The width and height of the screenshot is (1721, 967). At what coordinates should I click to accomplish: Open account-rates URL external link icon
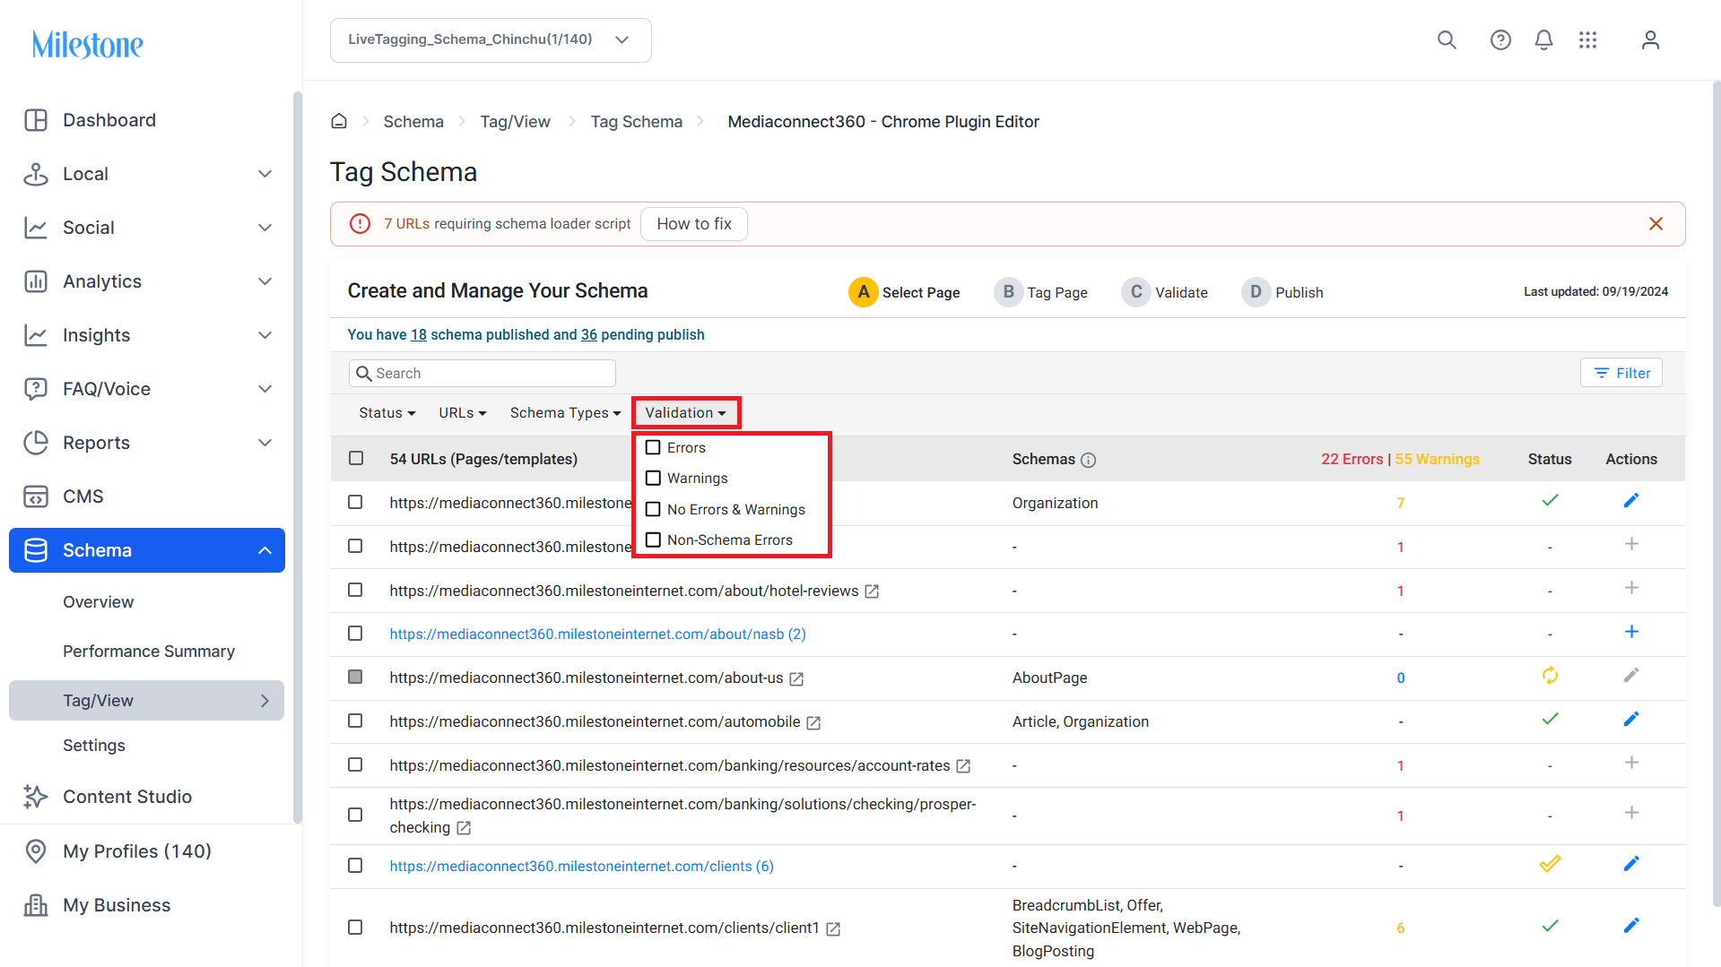pyautogui.click(x=963, y=766)
